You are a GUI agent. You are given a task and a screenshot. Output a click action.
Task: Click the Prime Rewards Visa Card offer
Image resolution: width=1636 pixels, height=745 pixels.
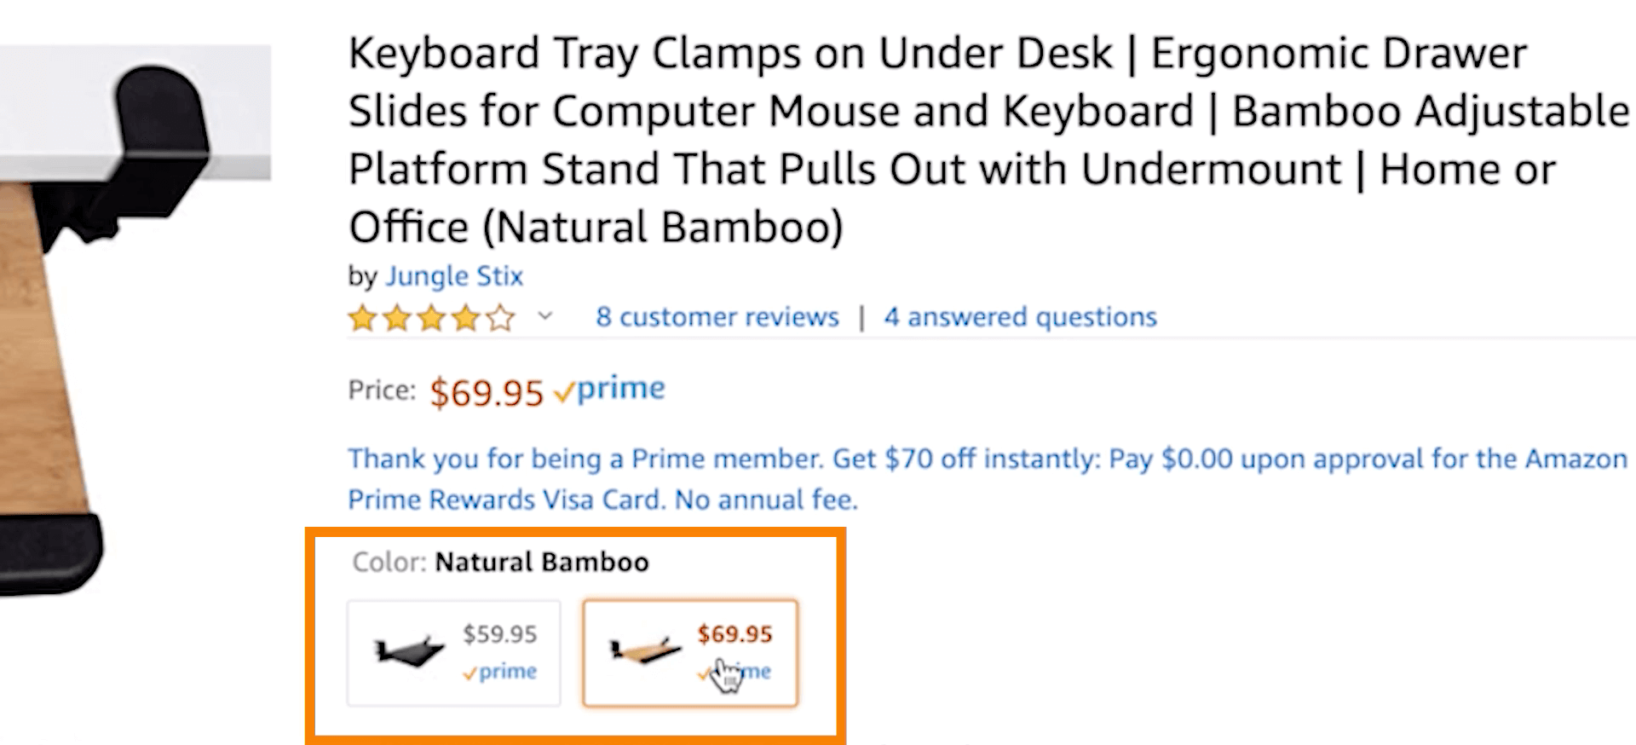987,478
